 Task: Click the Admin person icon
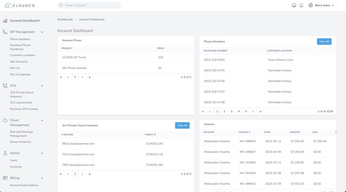5,153
